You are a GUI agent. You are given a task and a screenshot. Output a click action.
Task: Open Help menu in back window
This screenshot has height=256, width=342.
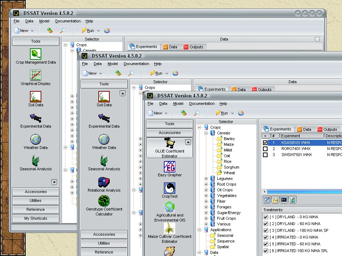[89, 21]
